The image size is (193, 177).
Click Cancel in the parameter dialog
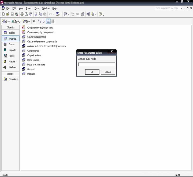[x=108, y=72]
